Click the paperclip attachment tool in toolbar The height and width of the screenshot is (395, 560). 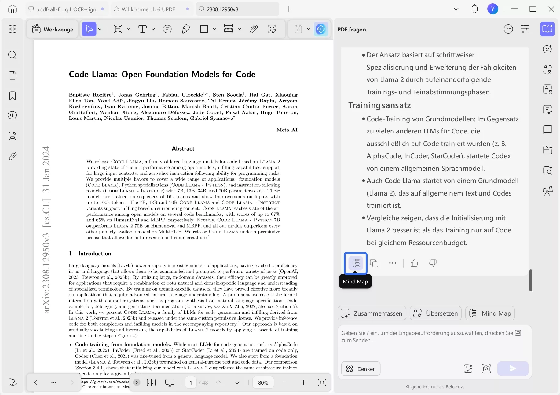pyautogui.click(x=254, y=29)
